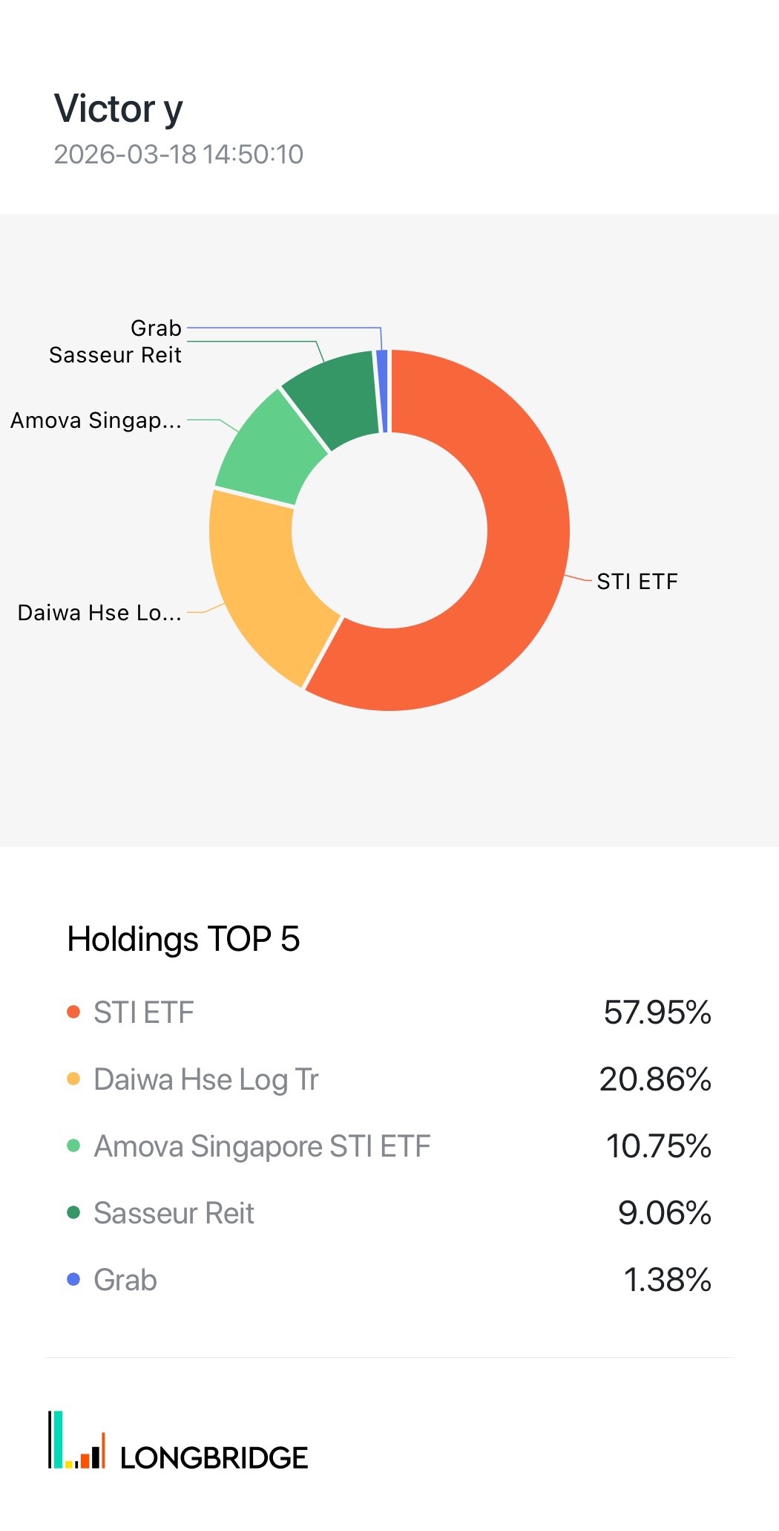779x1531 pixels.
Task: Click the STI ETF chart label
Action: [x=637, y=581]
